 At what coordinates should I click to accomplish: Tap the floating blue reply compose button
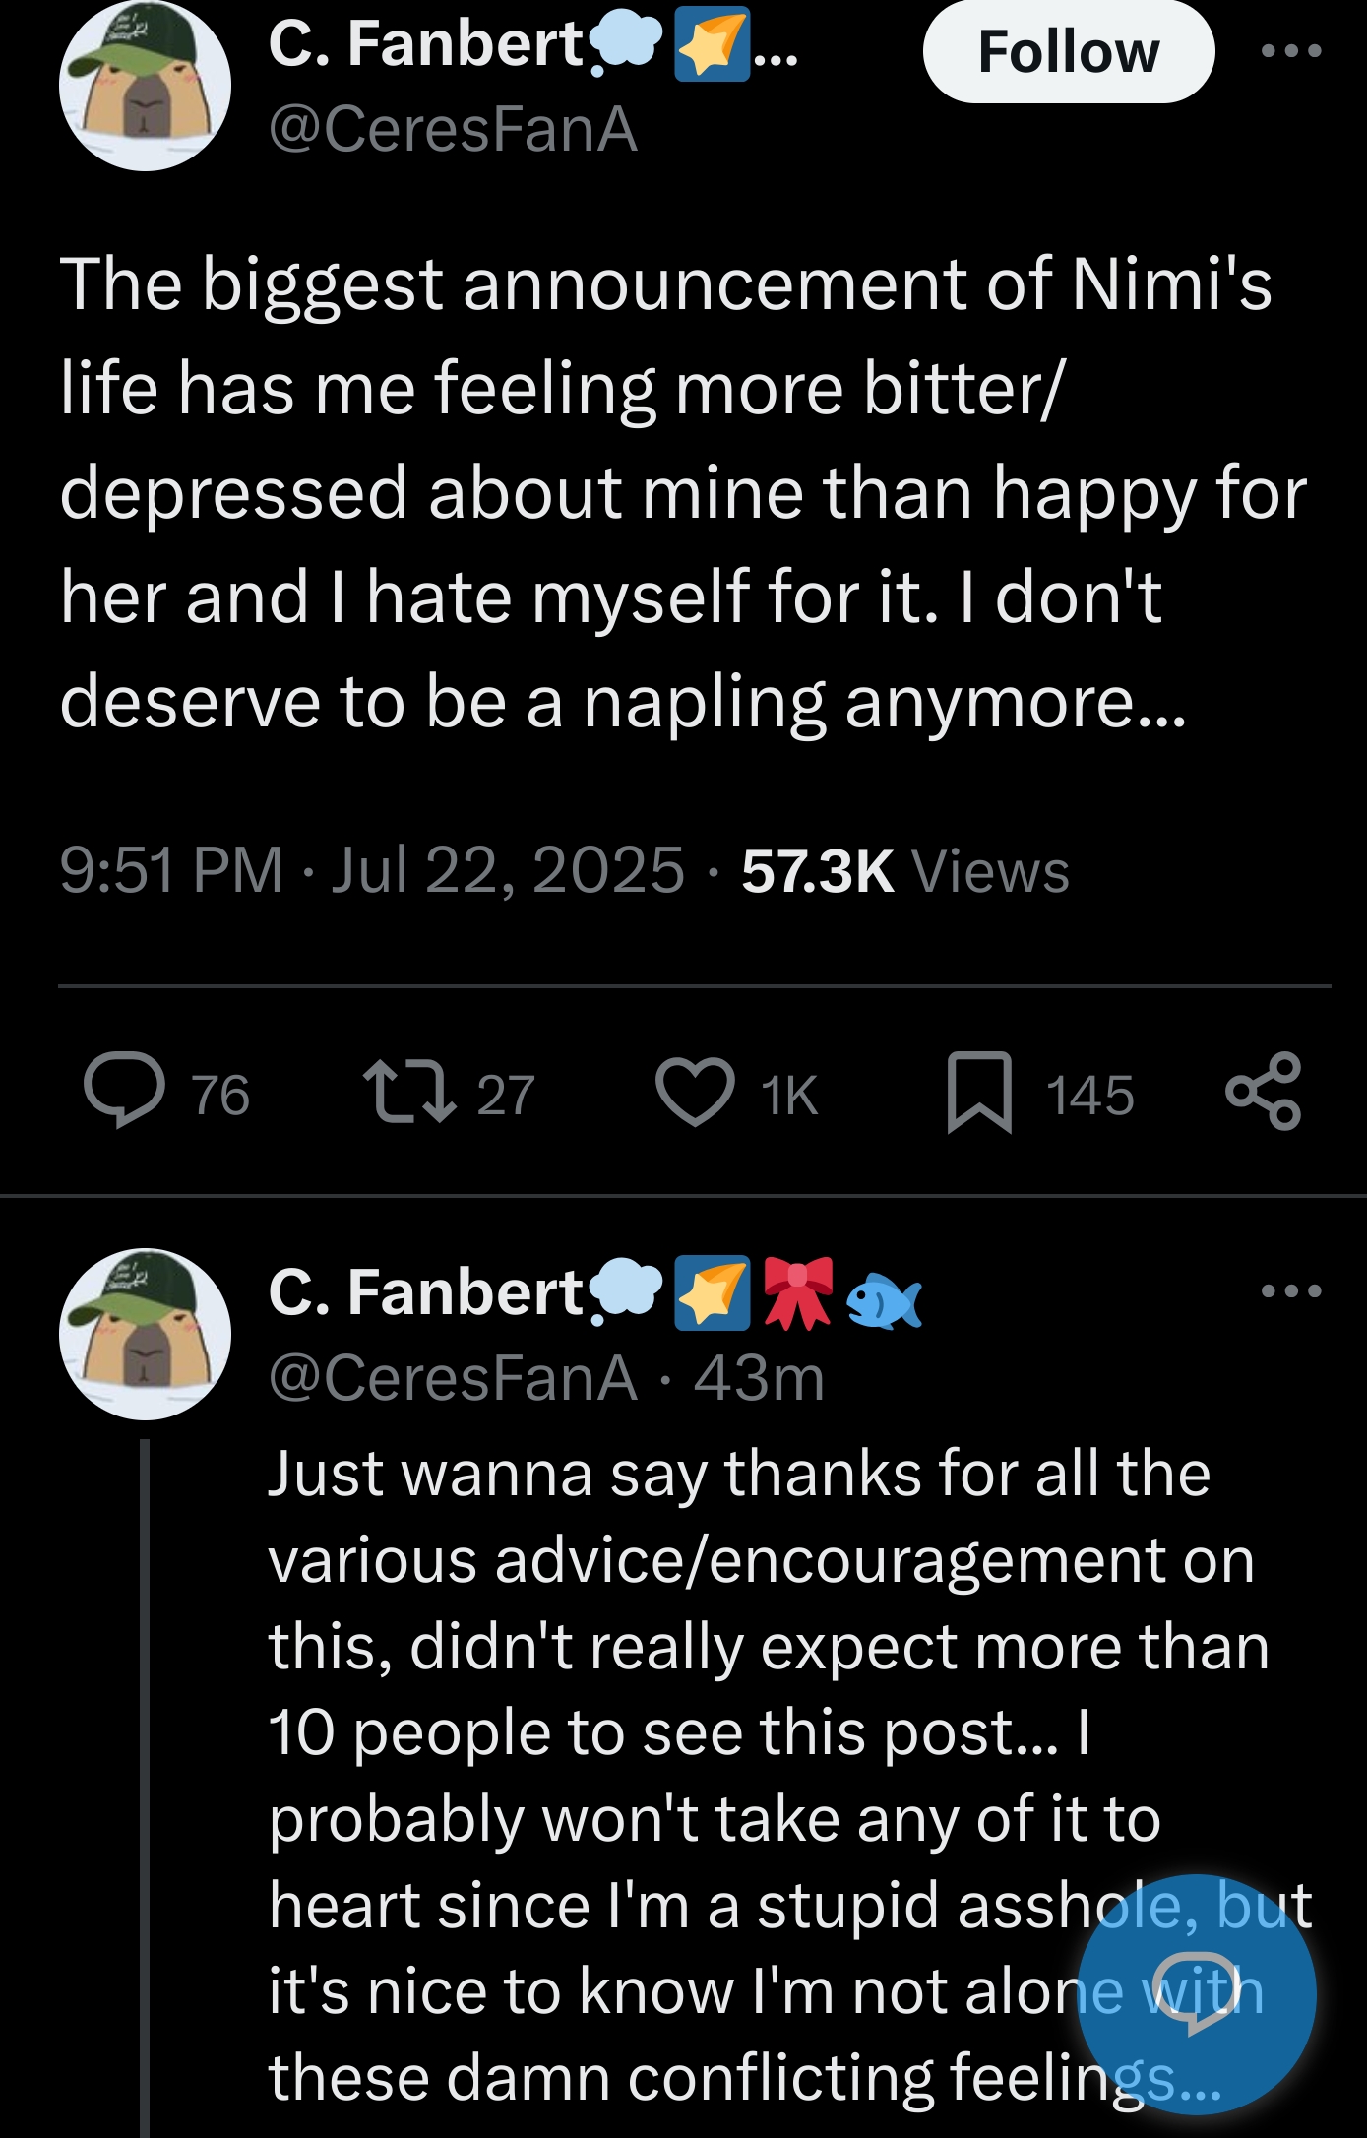1197,1994
